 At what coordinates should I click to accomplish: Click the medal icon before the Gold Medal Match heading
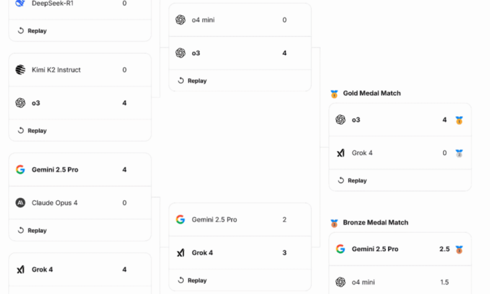pyautogui.click(x=334, y=93)
